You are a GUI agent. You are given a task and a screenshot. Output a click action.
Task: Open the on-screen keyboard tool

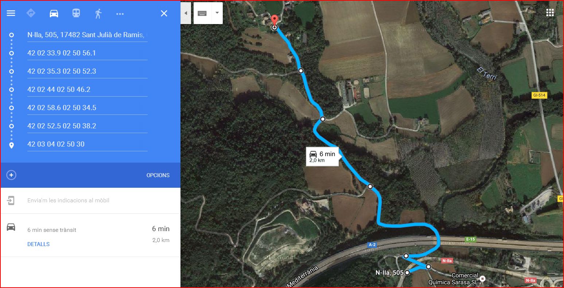(202, 13)
